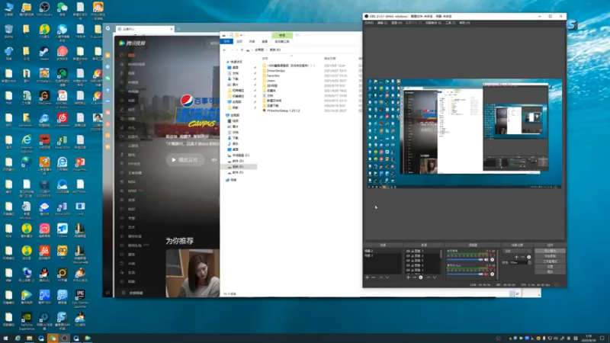Move source up in OBS Sources panel
The height and width of the screenshot is (343, 610).
[x=429, y=277]
